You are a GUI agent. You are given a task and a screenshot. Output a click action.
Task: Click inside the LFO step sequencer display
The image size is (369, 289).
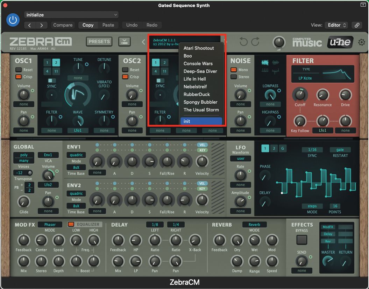(317, 182)
